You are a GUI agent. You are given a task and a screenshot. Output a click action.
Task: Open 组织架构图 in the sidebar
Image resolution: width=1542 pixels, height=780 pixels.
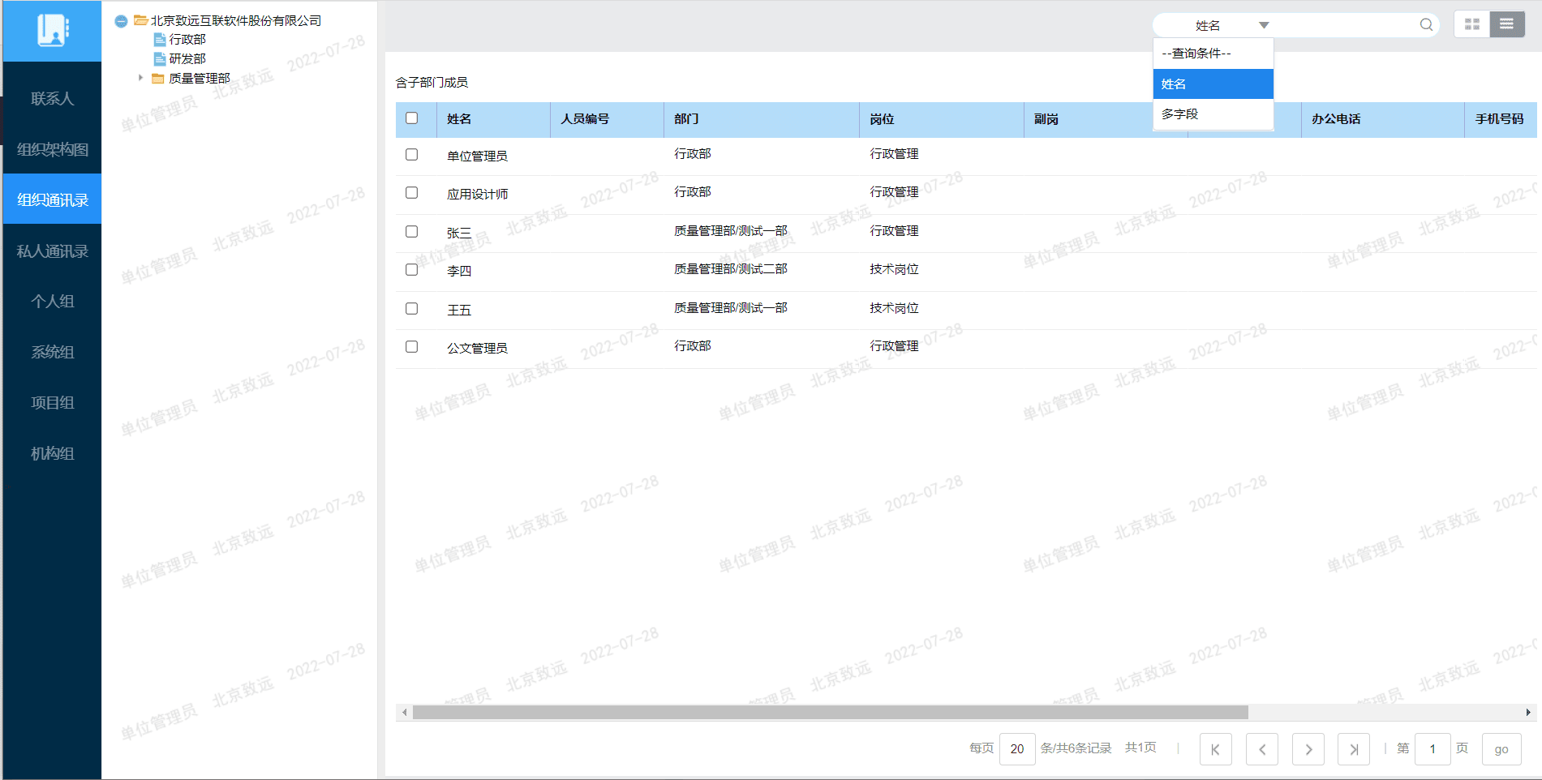(x=52, y=149)
